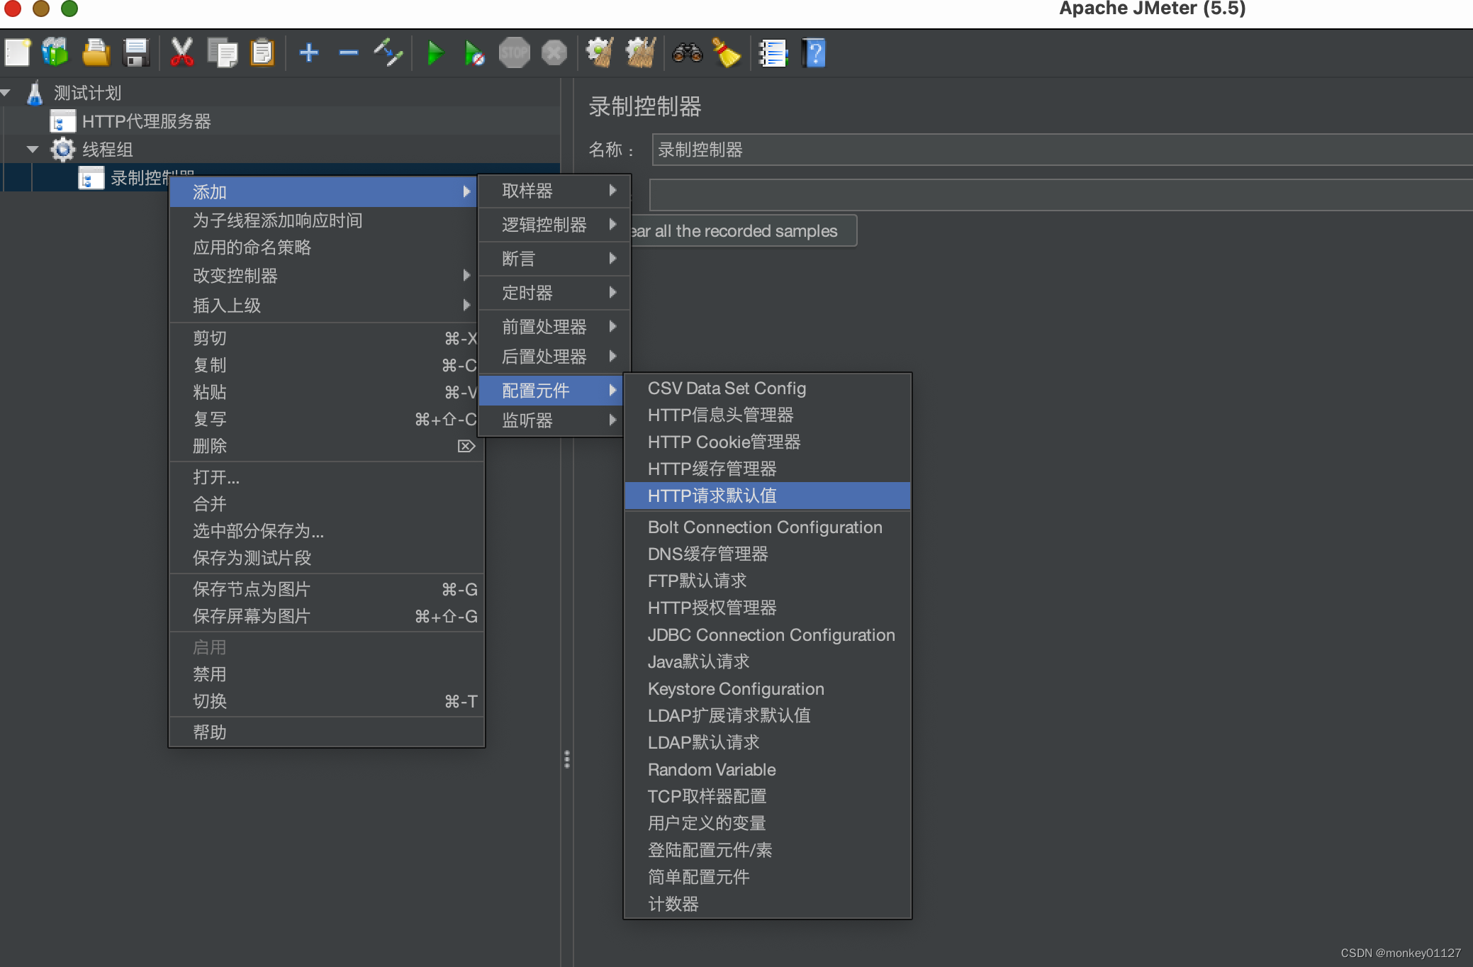The width and height of the screenshot is (1473, 967).
Task: Select 用户定义的变量 menu item
Action: pyautogui.click(x=768, y=823)
